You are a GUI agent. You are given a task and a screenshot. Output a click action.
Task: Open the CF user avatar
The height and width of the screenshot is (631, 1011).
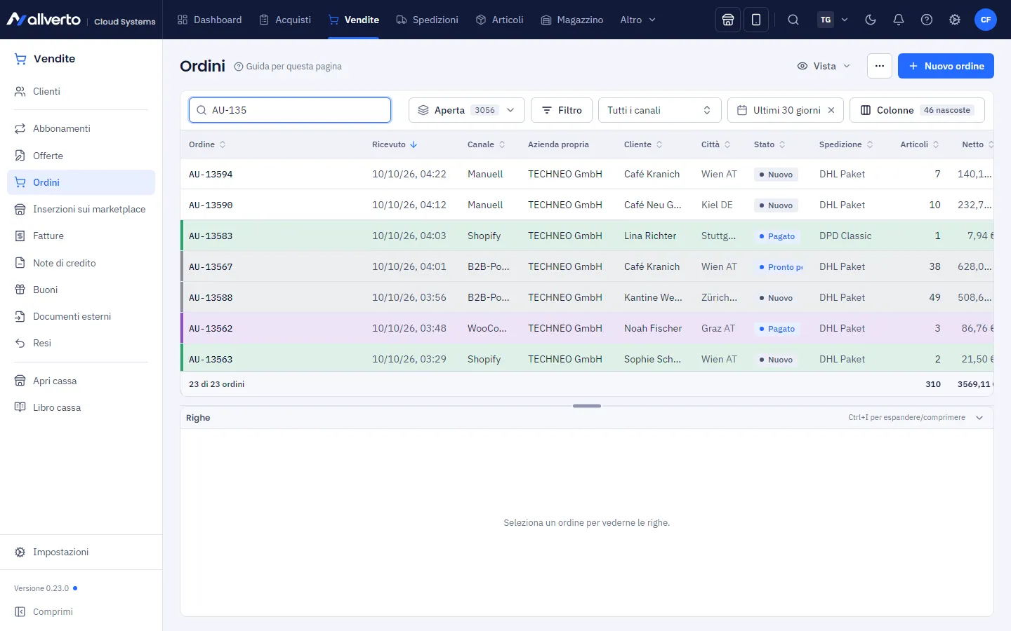pos(986,20)
